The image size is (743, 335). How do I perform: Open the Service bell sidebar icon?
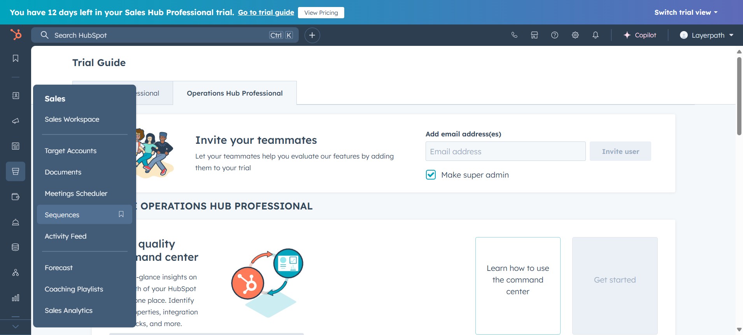tap(16, 222)
